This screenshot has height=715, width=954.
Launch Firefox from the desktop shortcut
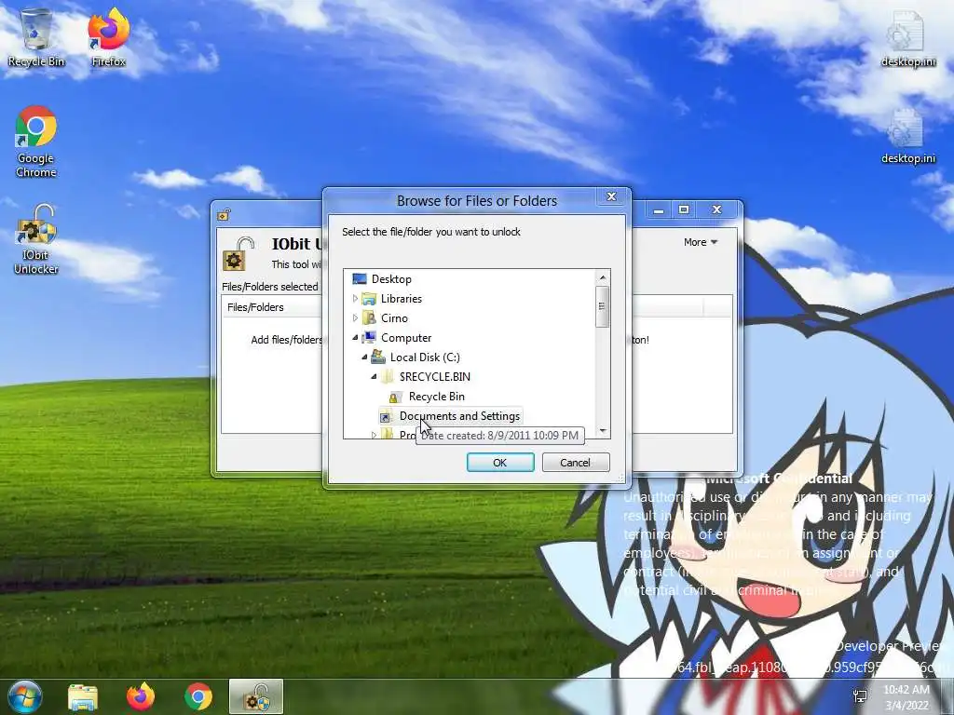(109, 37)
